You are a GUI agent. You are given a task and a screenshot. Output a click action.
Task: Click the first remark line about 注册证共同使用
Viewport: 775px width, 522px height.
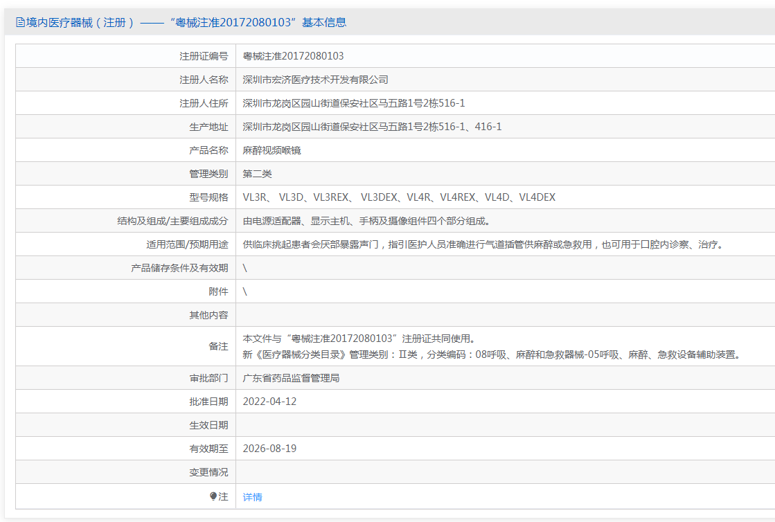(x=358, y=339)
